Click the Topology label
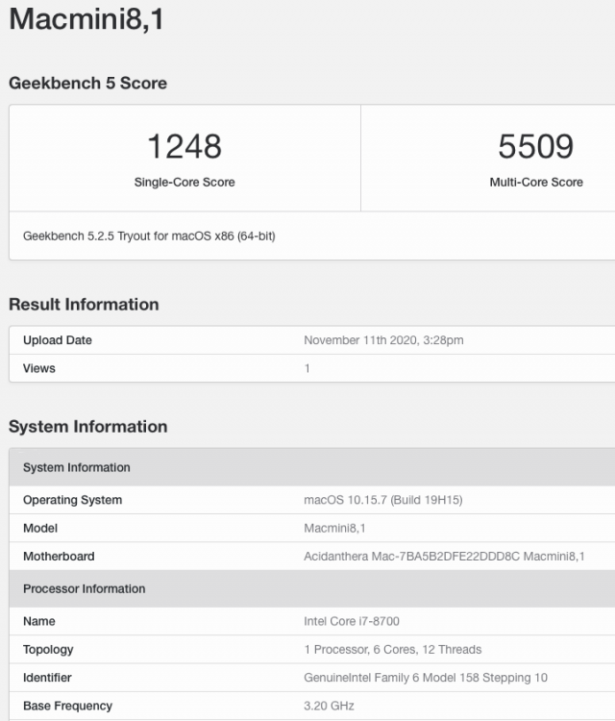 (48, 649)
